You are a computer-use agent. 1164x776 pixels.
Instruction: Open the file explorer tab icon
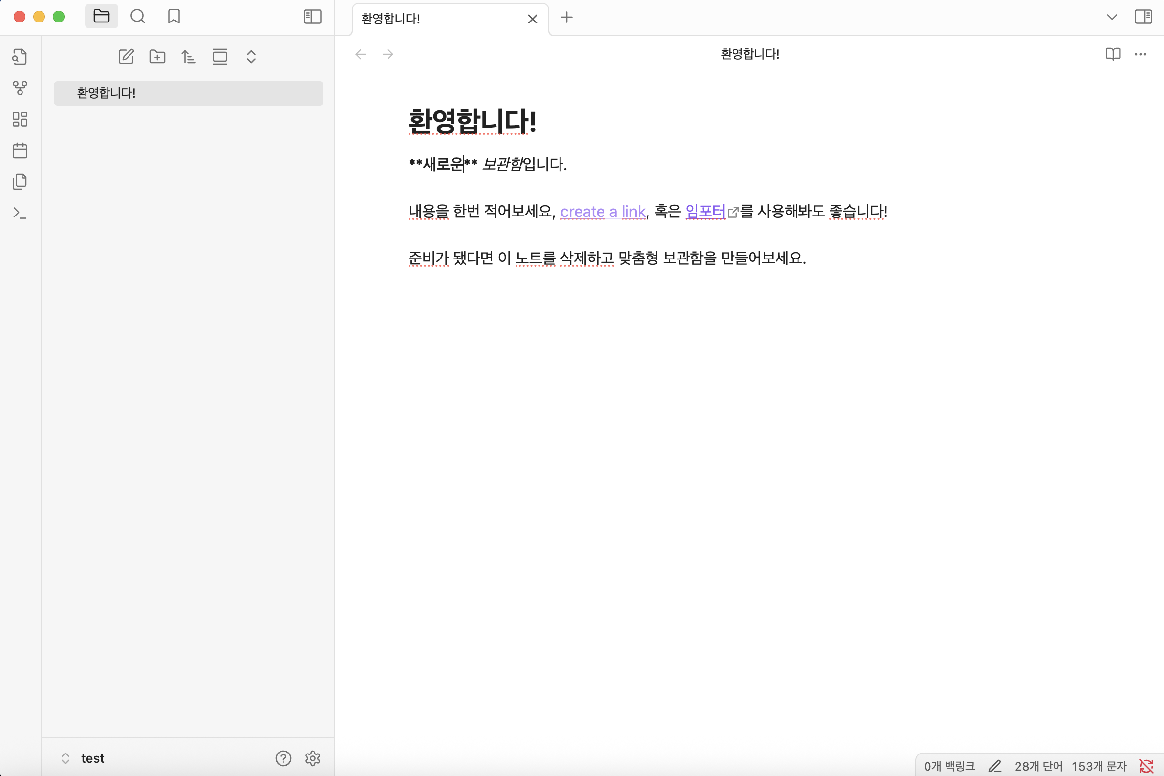click(x=102, y=16)
